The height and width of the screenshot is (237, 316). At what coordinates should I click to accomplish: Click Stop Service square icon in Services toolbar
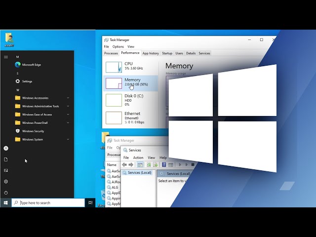193,164
